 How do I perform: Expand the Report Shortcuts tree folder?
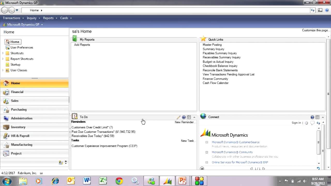[3, 59]
